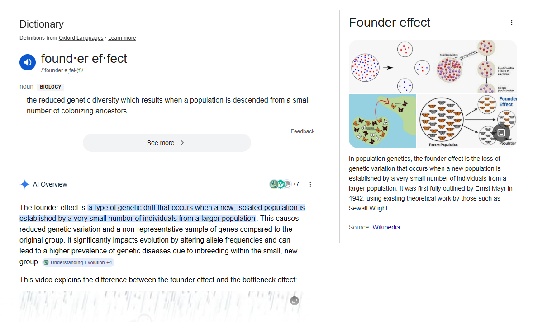Open the red and blue dots diagram thumbnail
The height and width of the screenshot is (322, 533).
pos(390,66)
